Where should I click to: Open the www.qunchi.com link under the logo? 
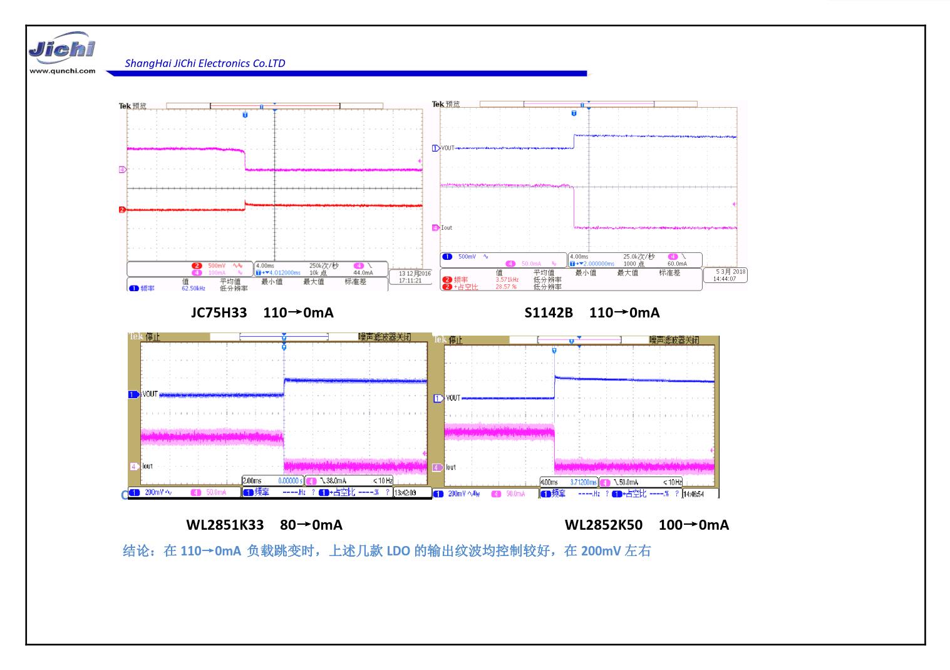coord(62,71)
